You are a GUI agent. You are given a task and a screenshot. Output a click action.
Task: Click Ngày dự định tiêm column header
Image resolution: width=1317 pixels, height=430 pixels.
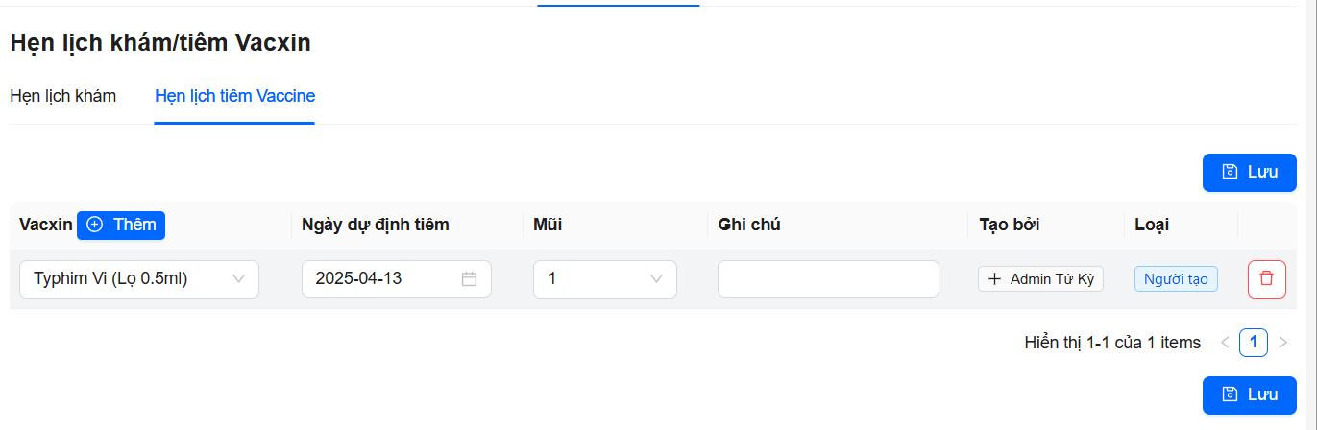pos(375,225)
